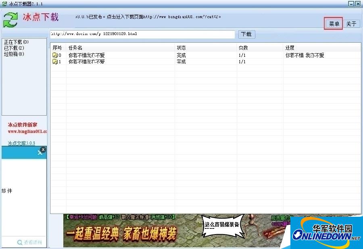The height and width of the screenshot is (249, 363).
Task: Open the 冰点文库3.0.8 link
Action: point(21,143)
